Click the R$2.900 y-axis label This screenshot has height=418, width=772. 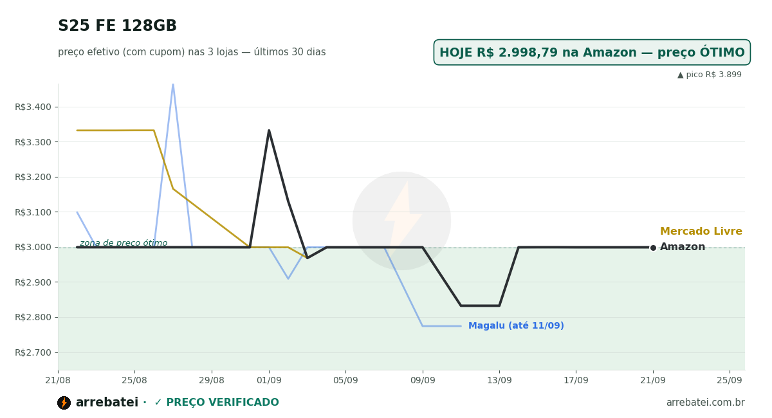pyautogui.click(x=33, y=282)
